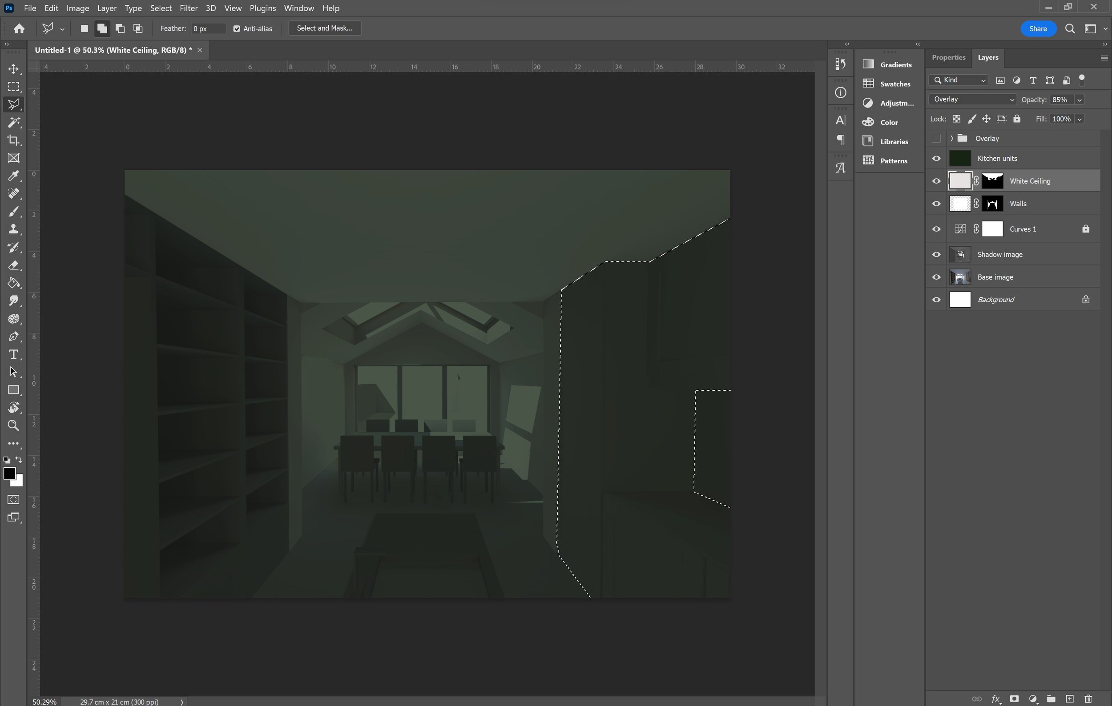Swap foreground and background colors
This screenshot has height=706, width=1112.
(19, 460)
